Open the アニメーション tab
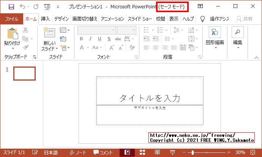 click(112, 19)
